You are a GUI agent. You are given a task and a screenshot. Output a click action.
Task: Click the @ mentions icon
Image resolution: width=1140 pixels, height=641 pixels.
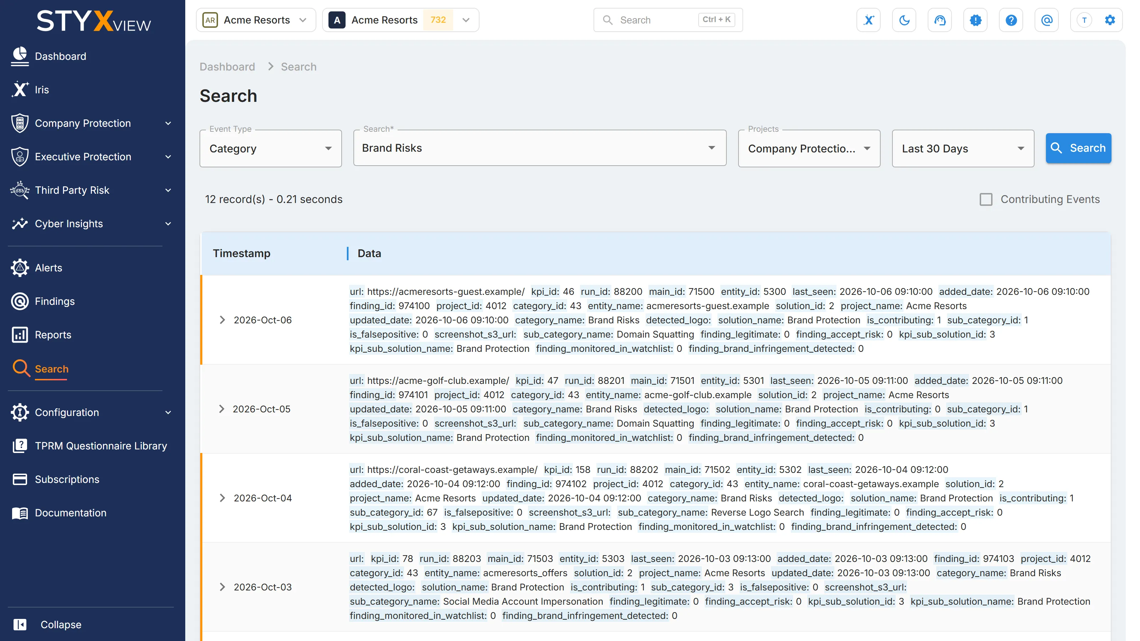click(1047, 20)
